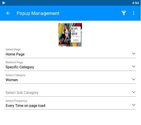The height and width of the screenshot is (125, 141).
Task: Click the chevron beside Every Time on page load
Action: pyautogui.click(x=133, y=105)
